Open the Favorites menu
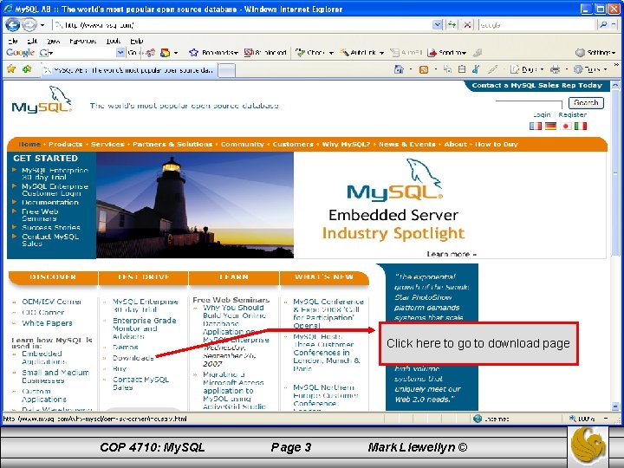The image size is (624, 468). 82,41
